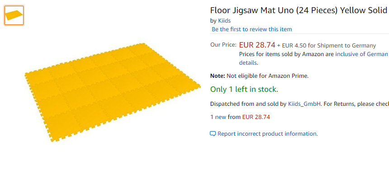This screenshot has height=180, width=389.
Task: Click the speech bubble report icon
Action: click(213, 134)
